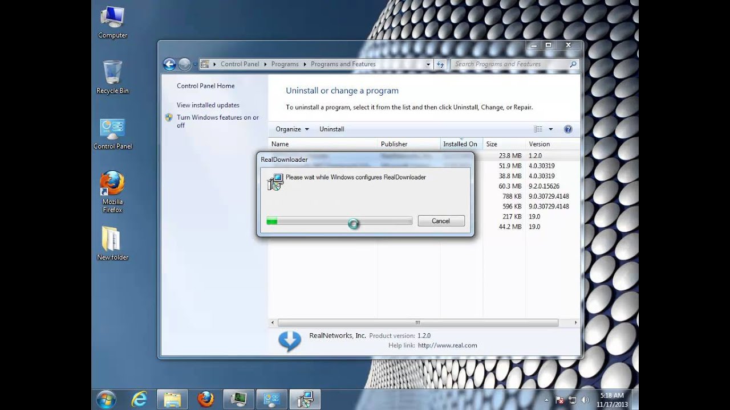The height and width of the screenshot is (410, 730).
Task: Switch to the Control Panel taskbar button
Action: [x=271, y=399]
